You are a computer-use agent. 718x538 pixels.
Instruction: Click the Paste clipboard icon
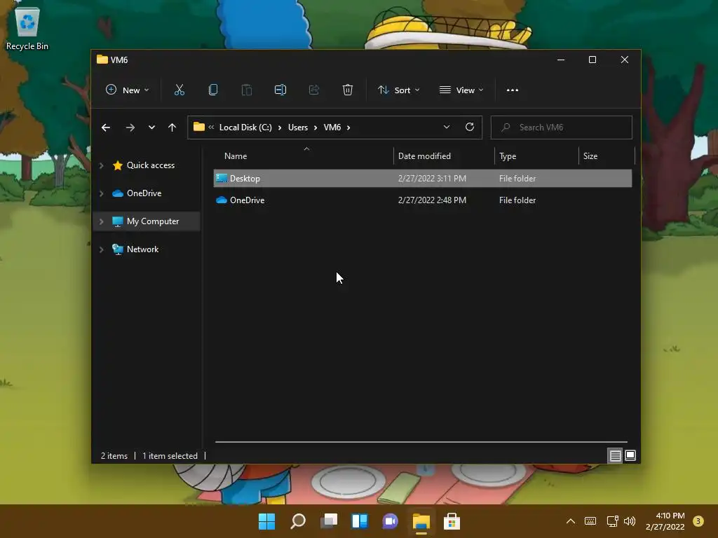pos(246,90)
